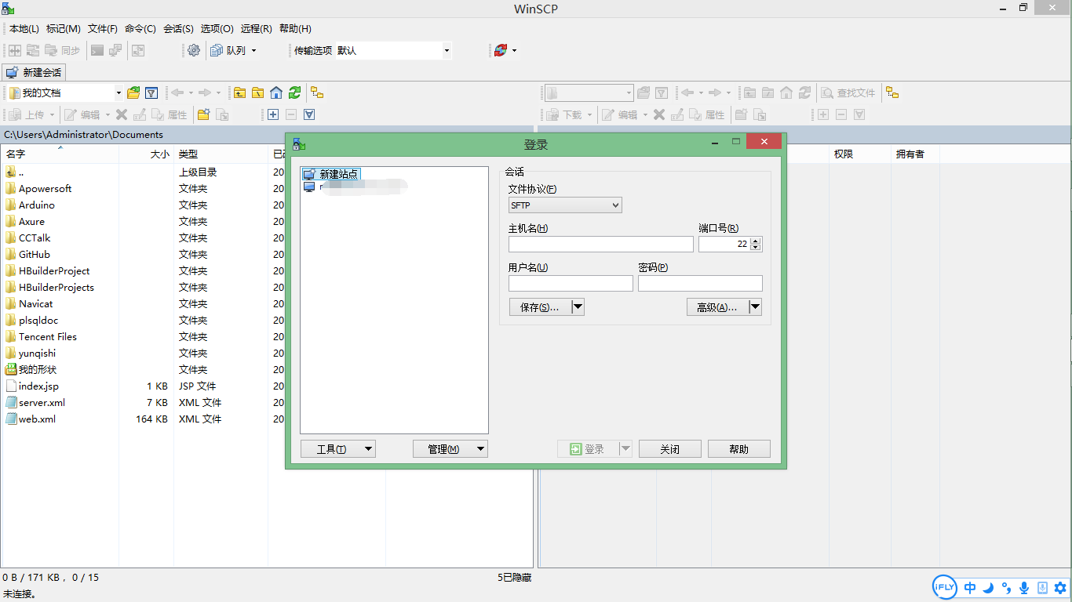Image resolution: width=1072 pixels, height=602 pixels.
Task: Open the 命令(C) menu
Action: coord(140,28)
